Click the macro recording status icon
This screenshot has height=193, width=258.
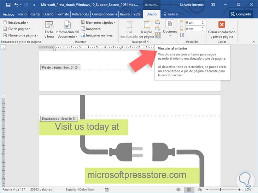point(107,190)
